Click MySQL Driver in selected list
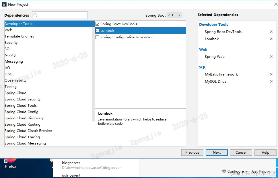This screenshot has width=278, height=178. [216, 81]
